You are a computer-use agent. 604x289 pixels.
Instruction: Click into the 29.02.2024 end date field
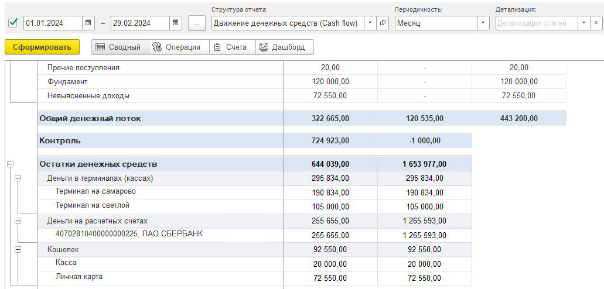tap(140, 23)
